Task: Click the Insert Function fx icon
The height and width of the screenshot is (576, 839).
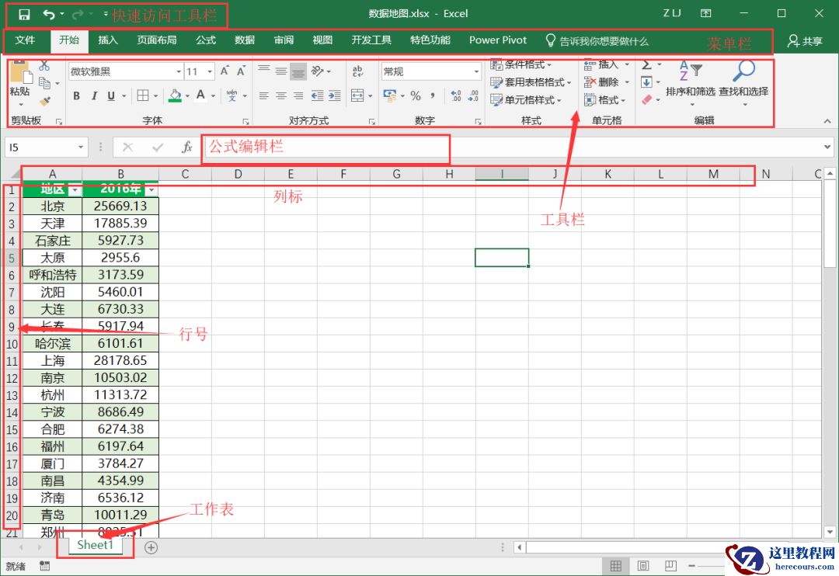Action: pos(186,147)
